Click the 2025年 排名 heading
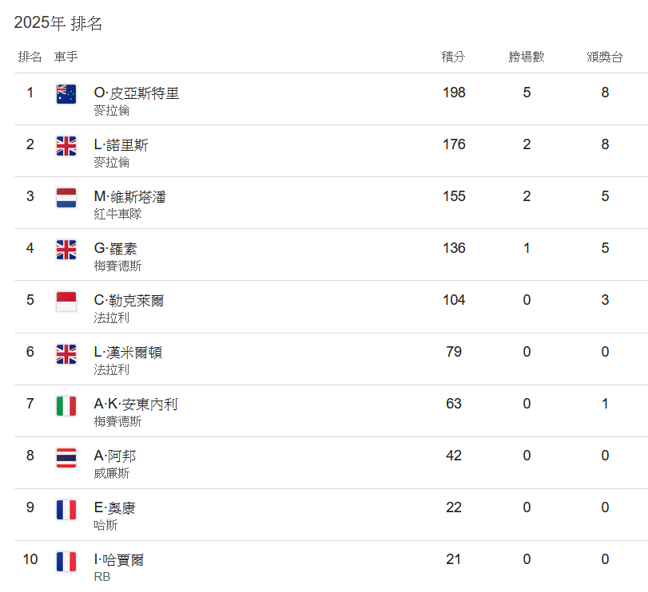The height and width of the screenshot is (592, 648). tap(58, 22)
